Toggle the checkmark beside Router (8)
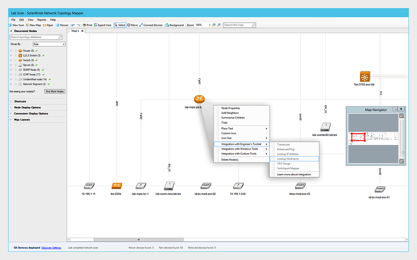The image size is (417, 260). pos(37,51)
